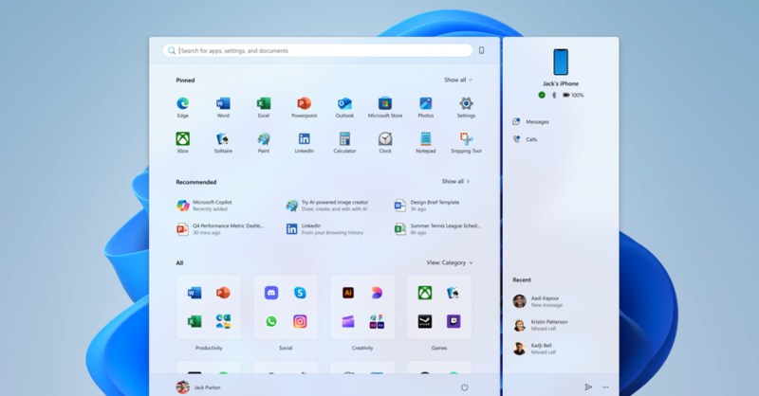759x396 pixels.
Task: Open the View: Category dropdown
Action: pyautogui.click(x=450, y=262)
